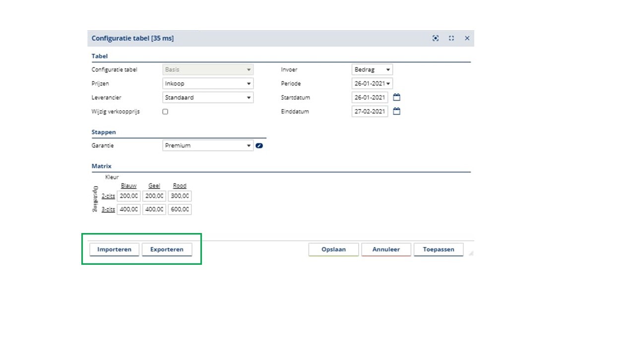
Task: Expand the Leverancier dropdown
Action: tap(208, 98)
